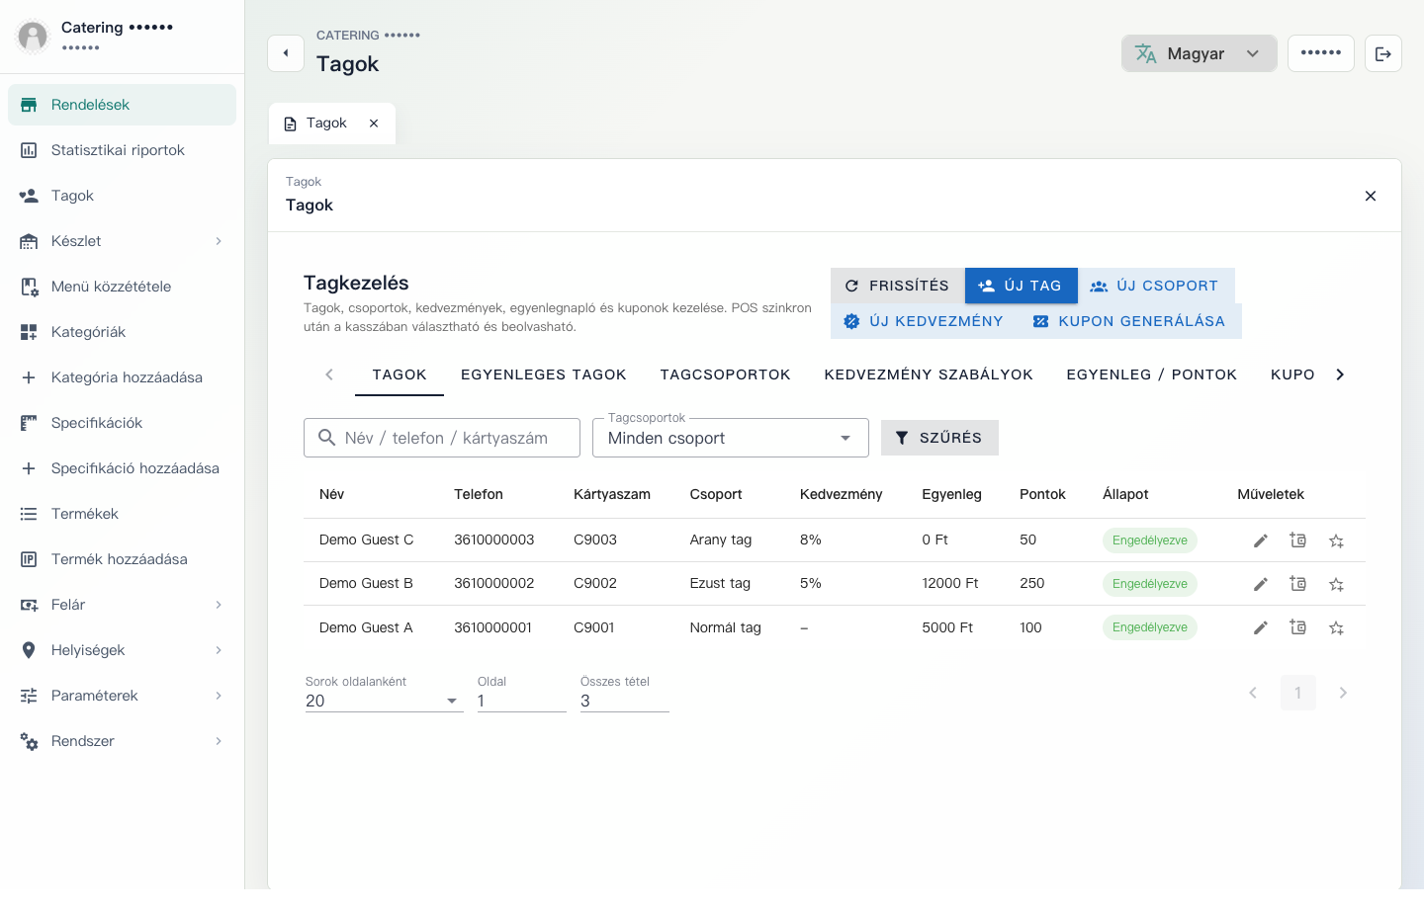Edit Demo Guest B with pencil icon

1260,584
